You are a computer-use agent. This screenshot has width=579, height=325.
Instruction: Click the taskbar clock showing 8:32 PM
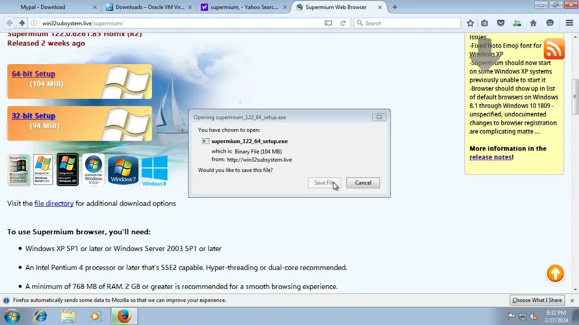(x=556, y=316)
